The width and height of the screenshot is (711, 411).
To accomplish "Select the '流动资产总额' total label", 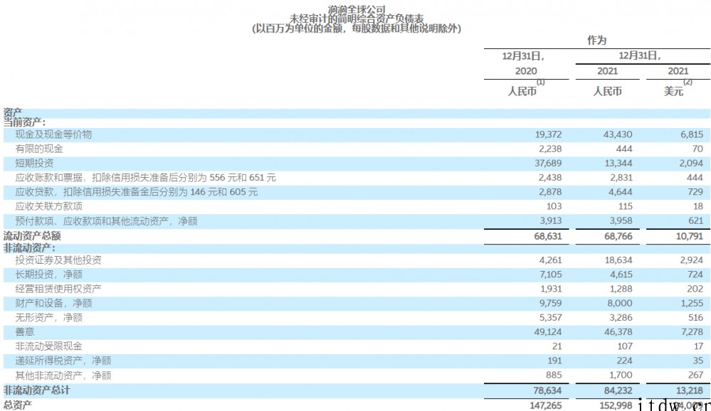I will pyautogui.click(x=32, y=236).
